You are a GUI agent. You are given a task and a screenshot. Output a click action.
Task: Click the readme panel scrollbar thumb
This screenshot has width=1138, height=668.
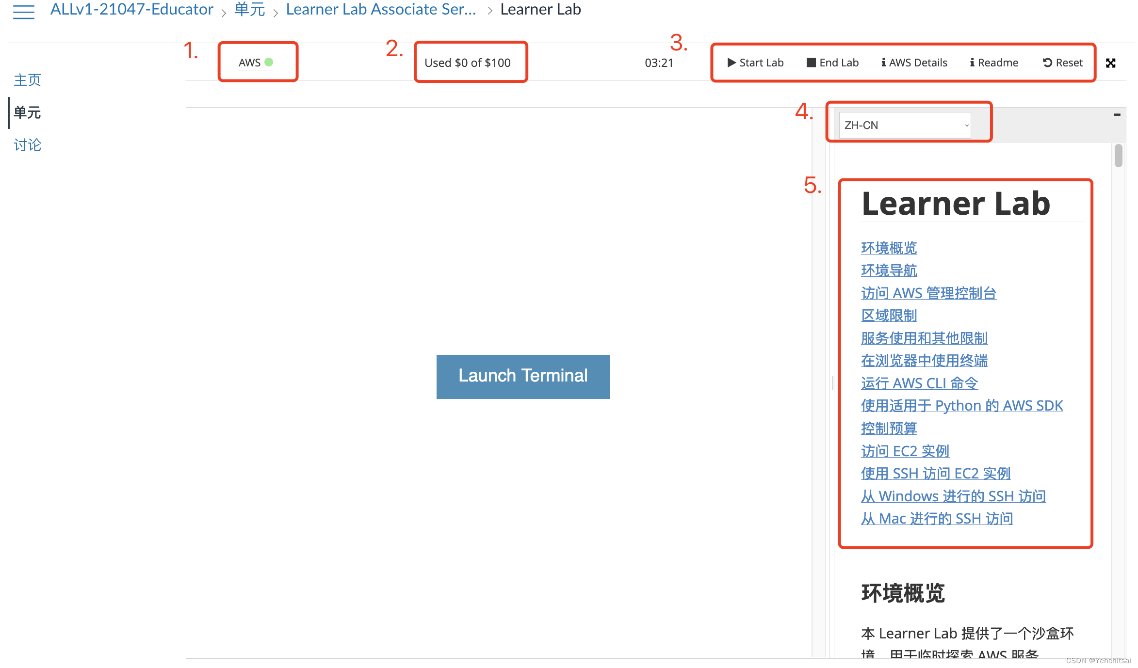coord(1118,156)
